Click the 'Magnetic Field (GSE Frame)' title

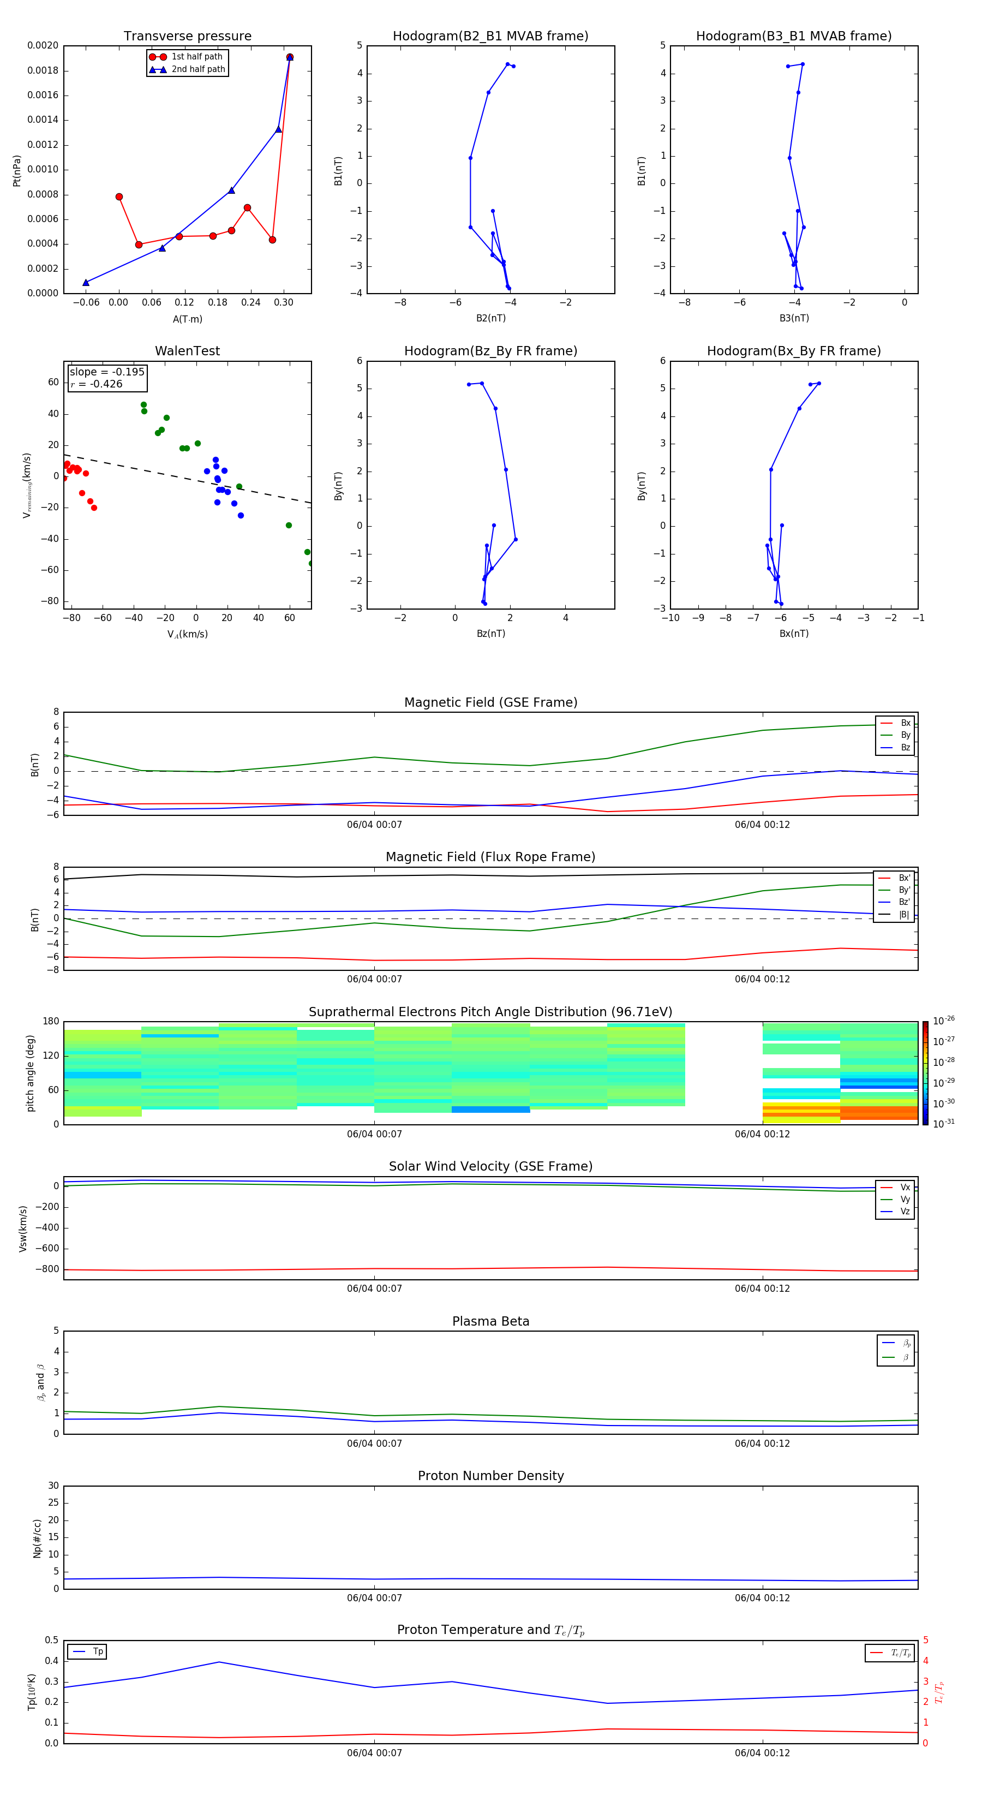[x=490, y=702]
